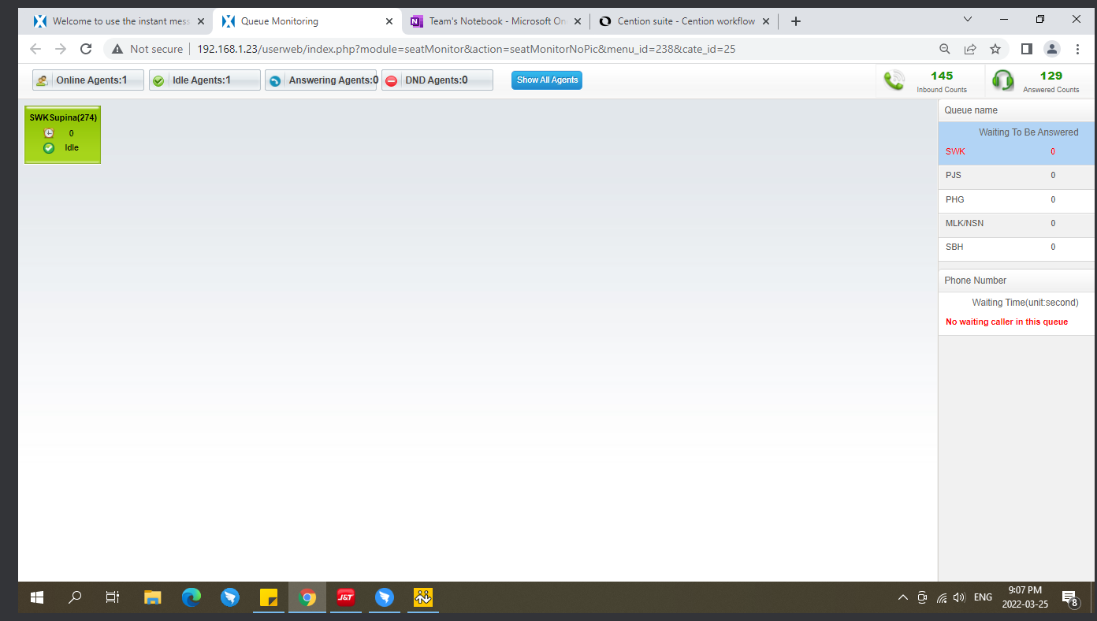Click the red DND Agents icon
The height and width of the screenshot is (621, 1097).
pyautogui.click(x=392, y=80)
